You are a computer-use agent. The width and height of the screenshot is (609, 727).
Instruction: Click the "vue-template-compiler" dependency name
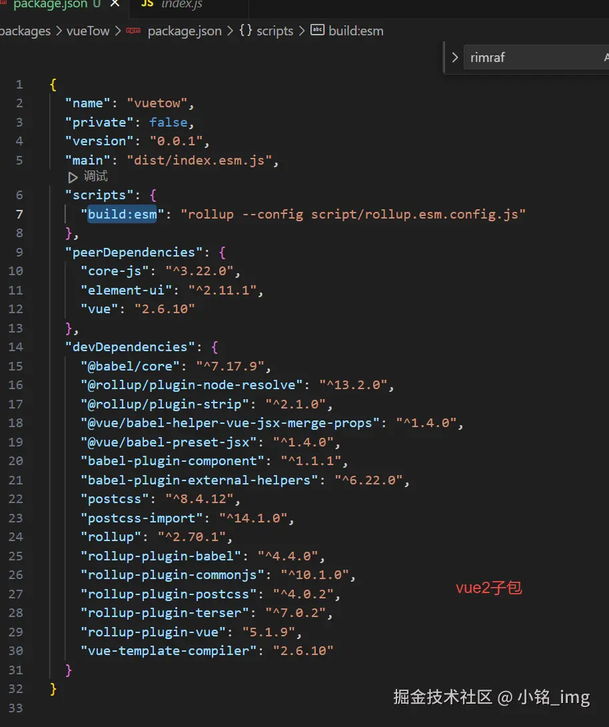165,650
